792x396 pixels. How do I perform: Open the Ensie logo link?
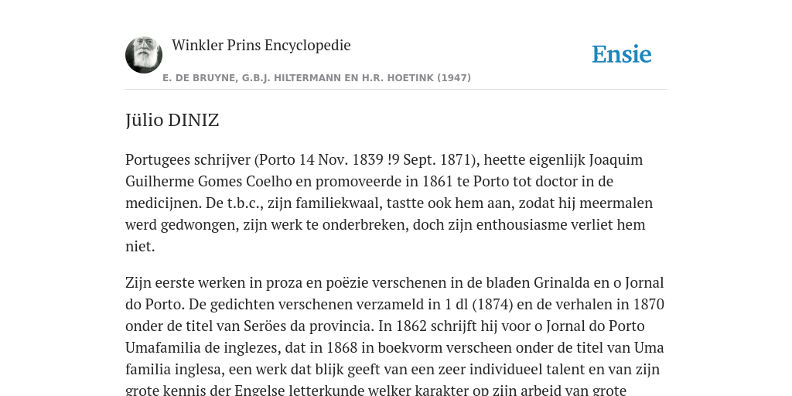click(x=622, y=55)
